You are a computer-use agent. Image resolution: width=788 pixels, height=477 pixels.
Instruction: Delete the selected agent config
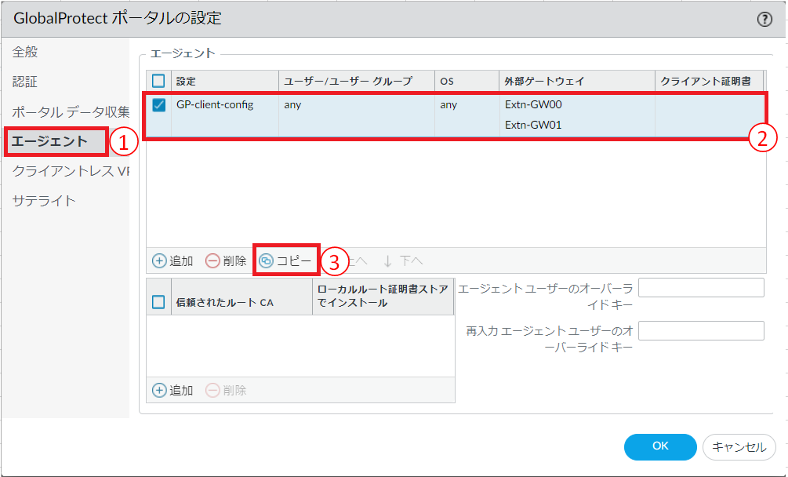[x=226, y=261]
